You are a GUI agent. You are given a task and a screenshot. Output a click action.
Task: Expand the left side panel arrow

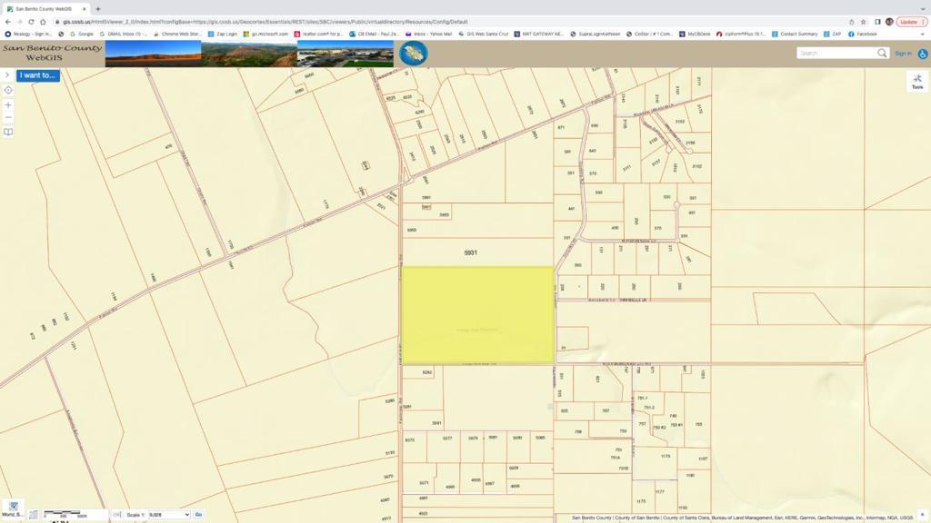tap(7, 75)
